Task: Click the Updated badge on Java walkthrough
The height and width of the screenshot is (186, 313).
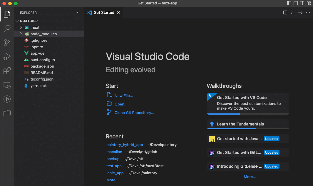Action: pos(272,139)
